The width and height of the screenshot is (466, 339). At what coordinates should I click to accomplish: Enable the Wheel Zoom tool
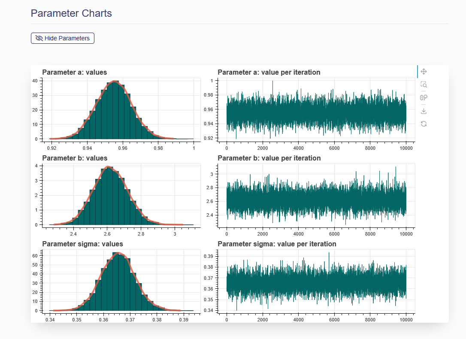[424, 98]
